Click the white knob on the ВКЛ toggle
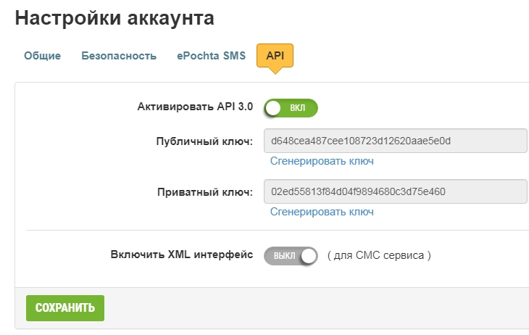The image size is (529, 335). (273, 108)
